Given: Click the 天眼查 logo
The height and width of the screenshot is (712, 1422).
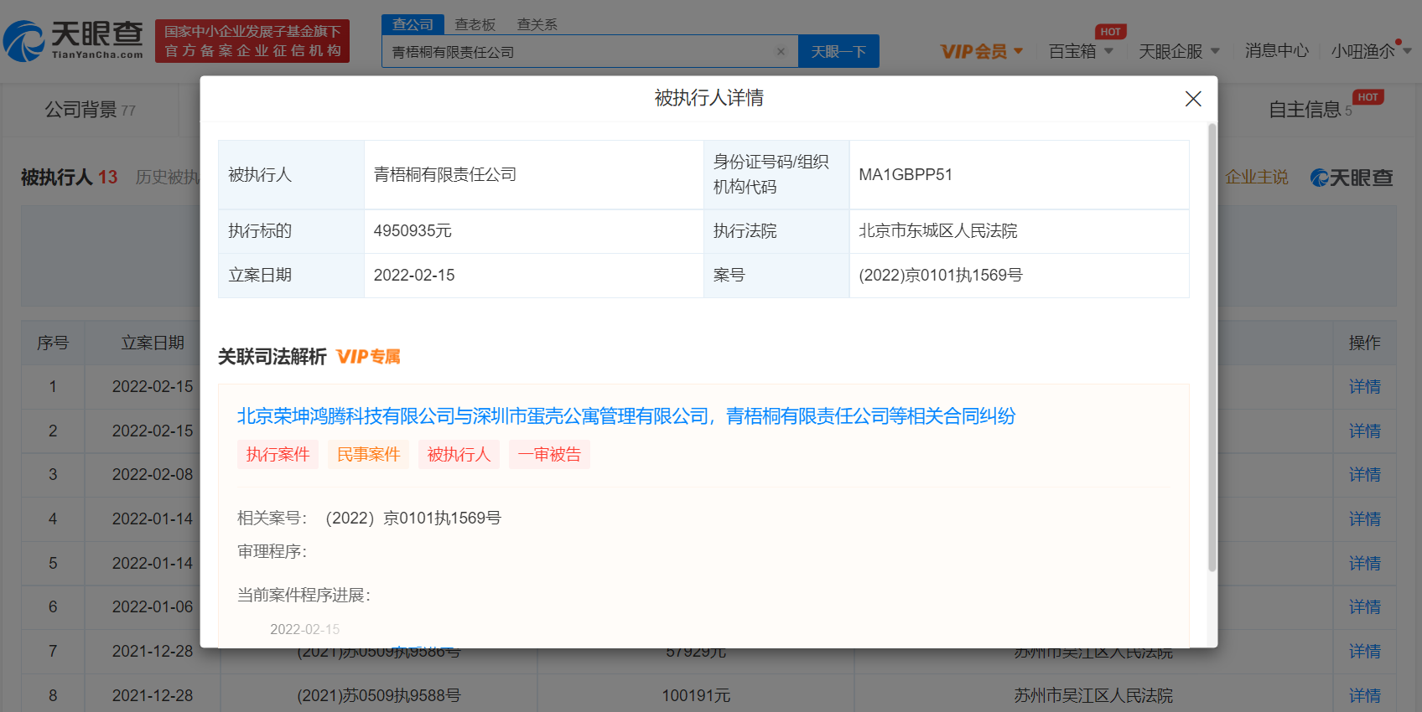Looking at the screenshot, I should click(74, 41).
